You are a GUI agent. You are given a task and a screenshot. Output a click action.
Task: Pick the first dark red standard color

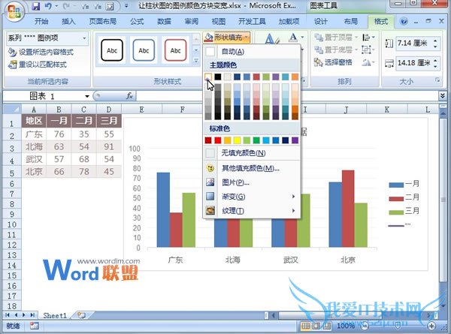tap(208, 140)
